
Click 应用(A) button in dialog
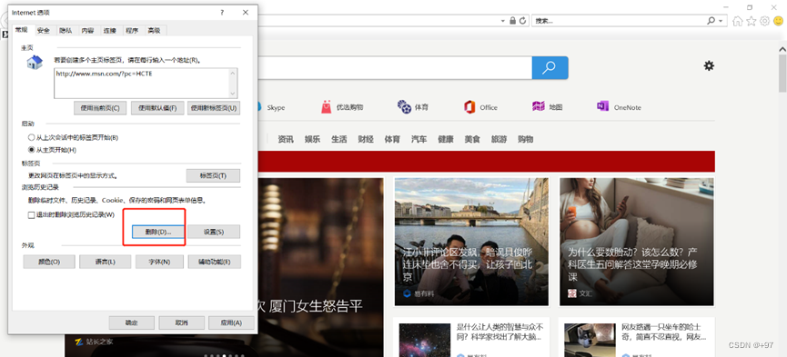point(231,322)
